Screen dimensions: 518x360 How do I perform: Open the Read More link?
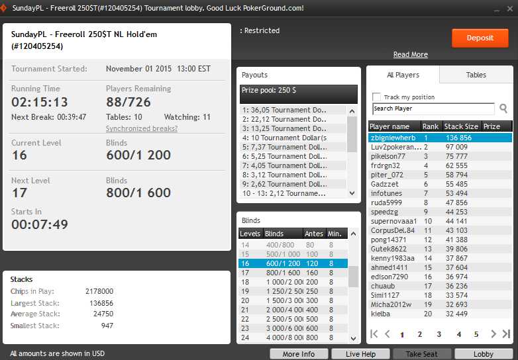tap(410, 54)
